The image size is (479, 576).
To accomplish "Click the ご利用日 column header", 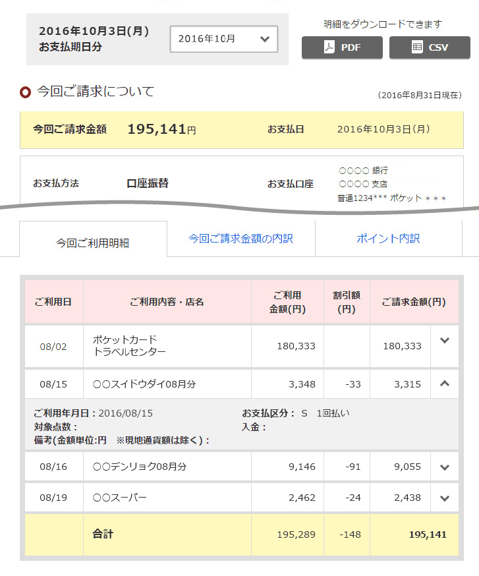I will 53,302.
